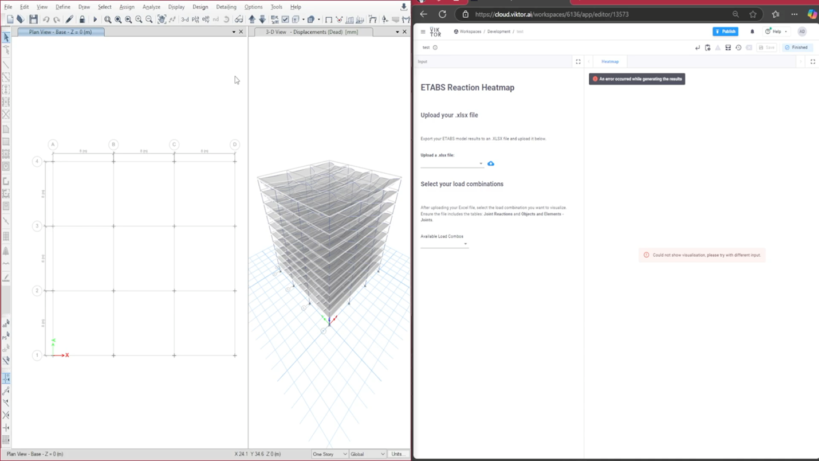This screenshot has width=819, height=461.
Task: Click the rubber band zoom magnifier icon
Action: point(108,19)
